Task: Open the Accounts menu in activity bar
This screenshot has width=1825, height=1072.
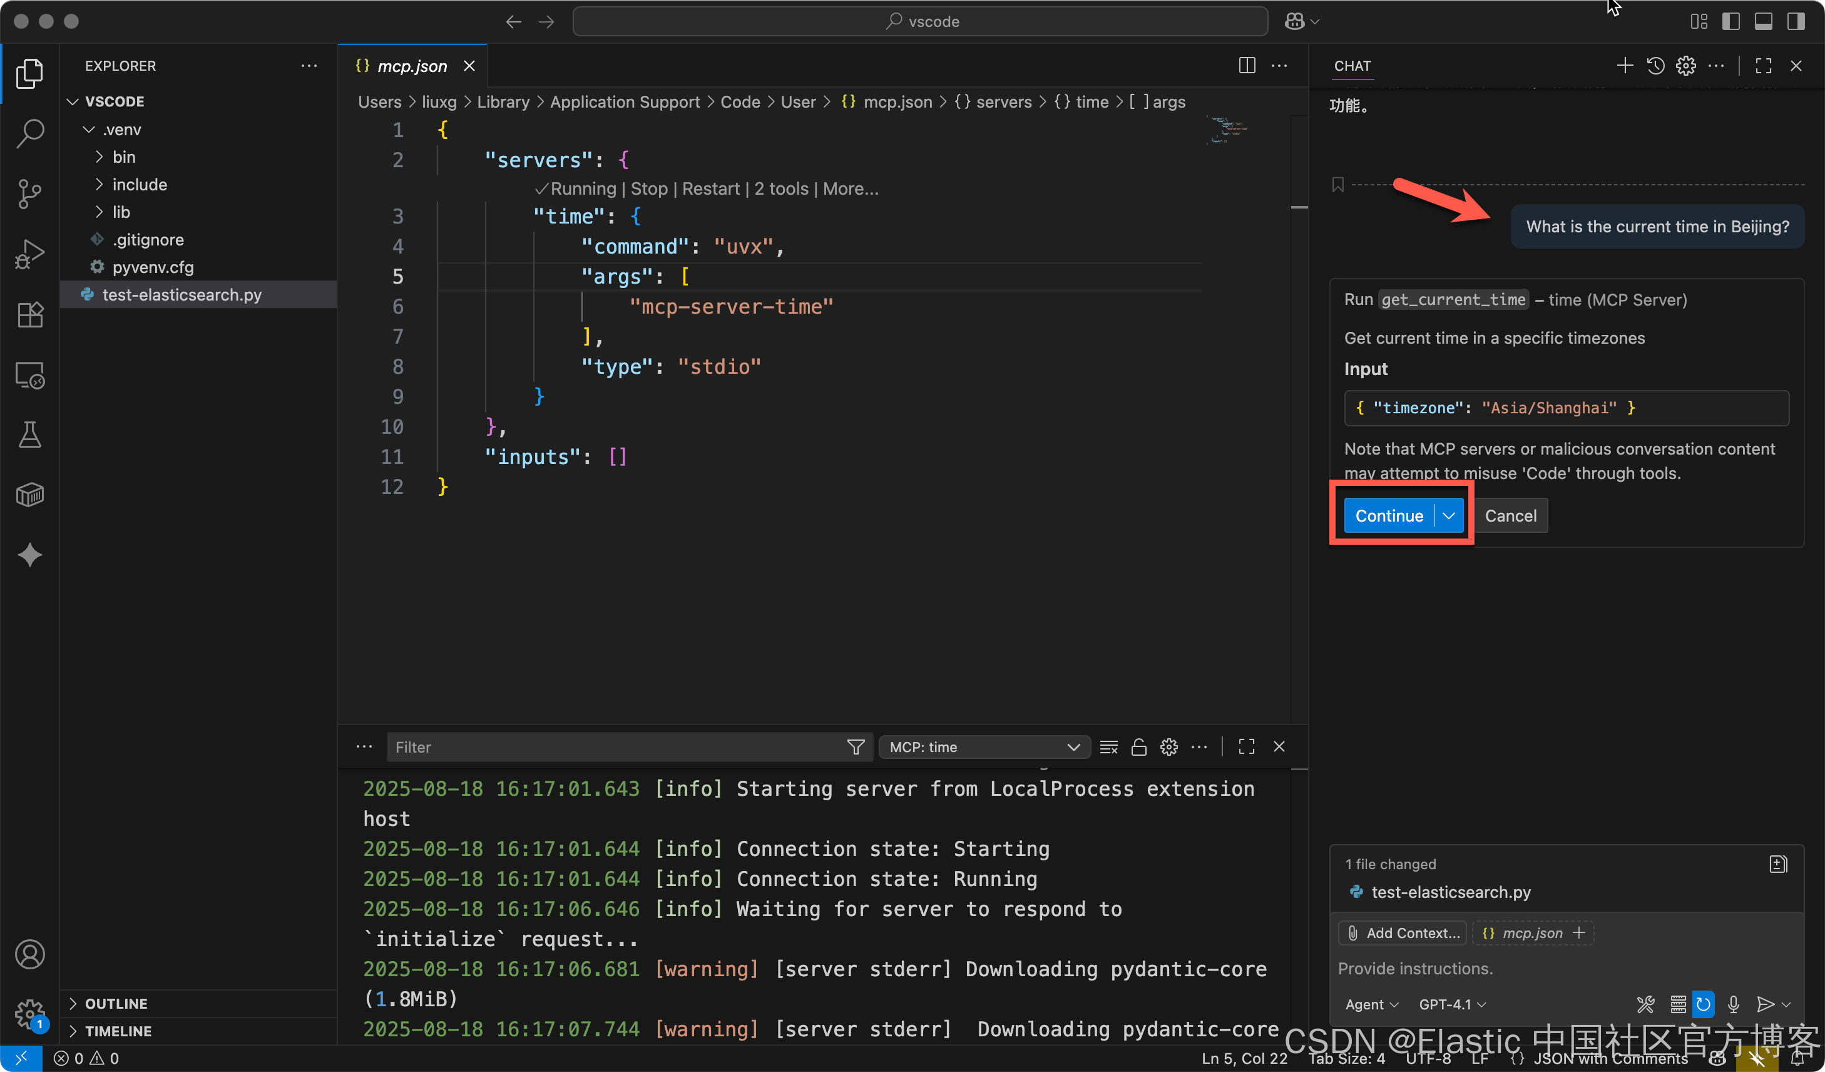Action: (29, 954)
